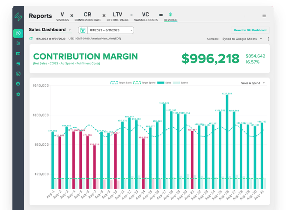Open the settings gear in sidebar
Screen dimensions: 286x210
coord(18,94)
